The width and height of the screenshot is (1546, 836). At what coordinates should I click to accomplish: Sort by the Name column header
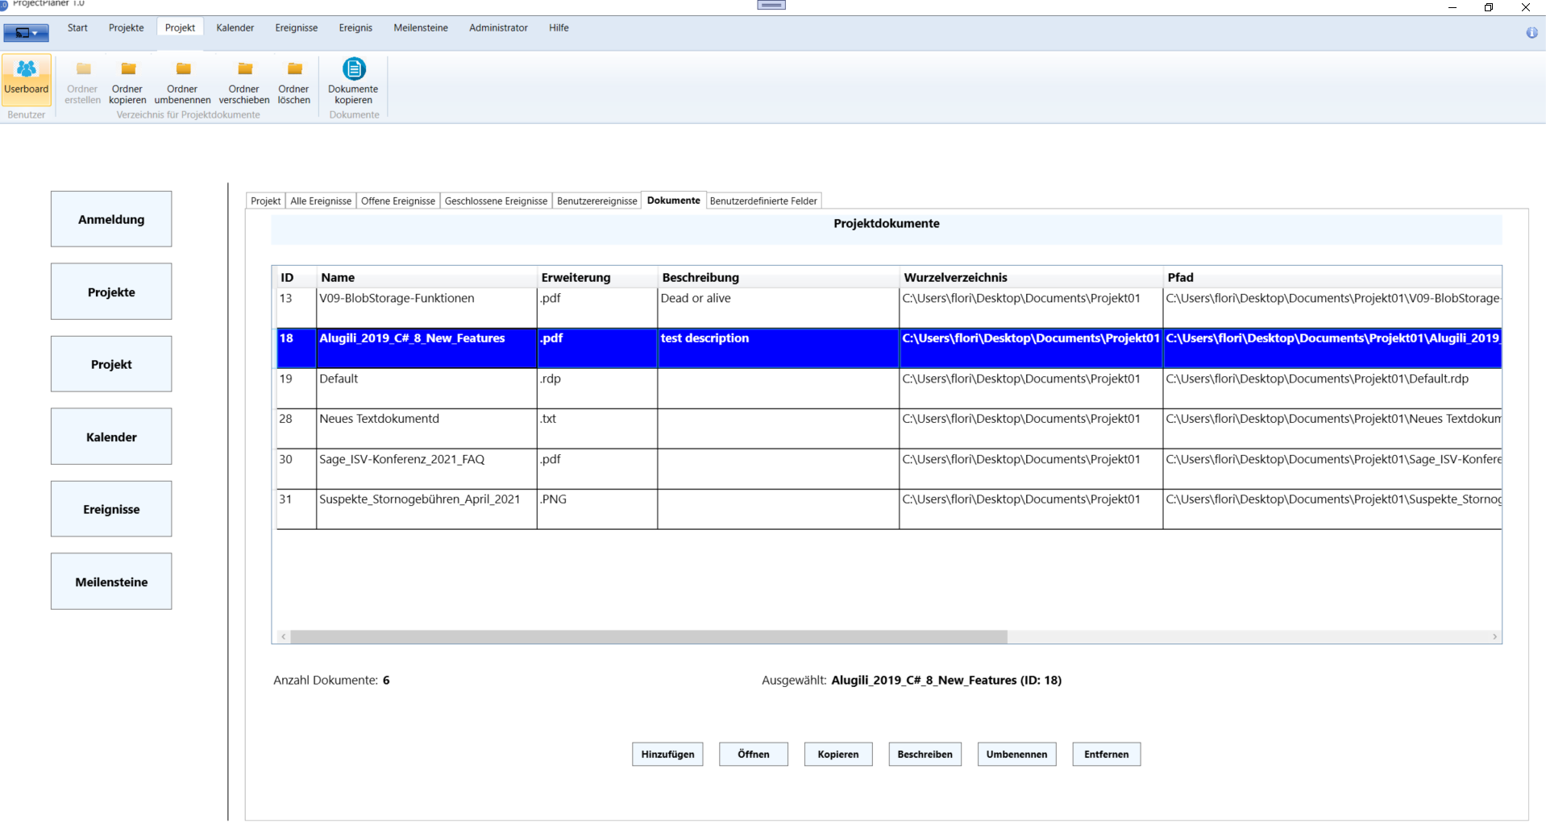426,277
